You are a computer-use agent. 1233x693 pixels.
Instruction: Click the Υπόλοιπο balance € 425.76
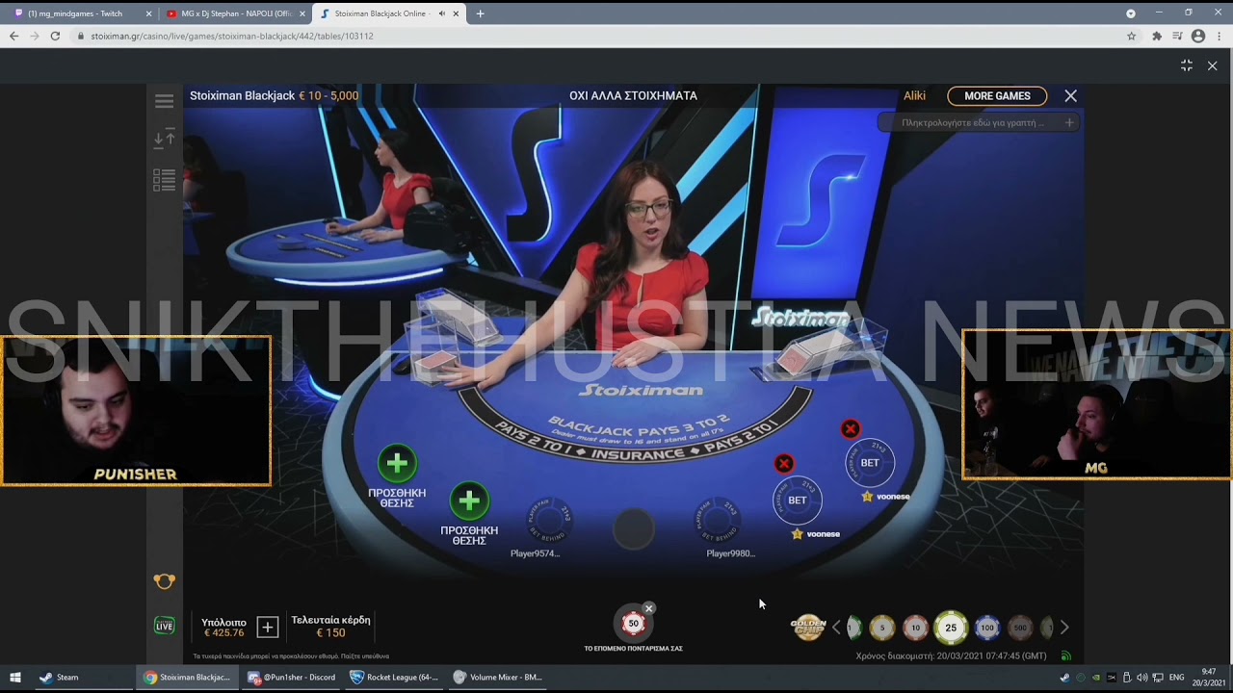[223, 628]
